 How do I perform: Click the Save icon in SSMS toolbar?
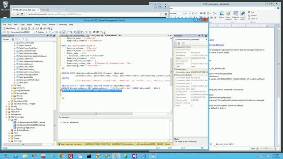point(41,28)
